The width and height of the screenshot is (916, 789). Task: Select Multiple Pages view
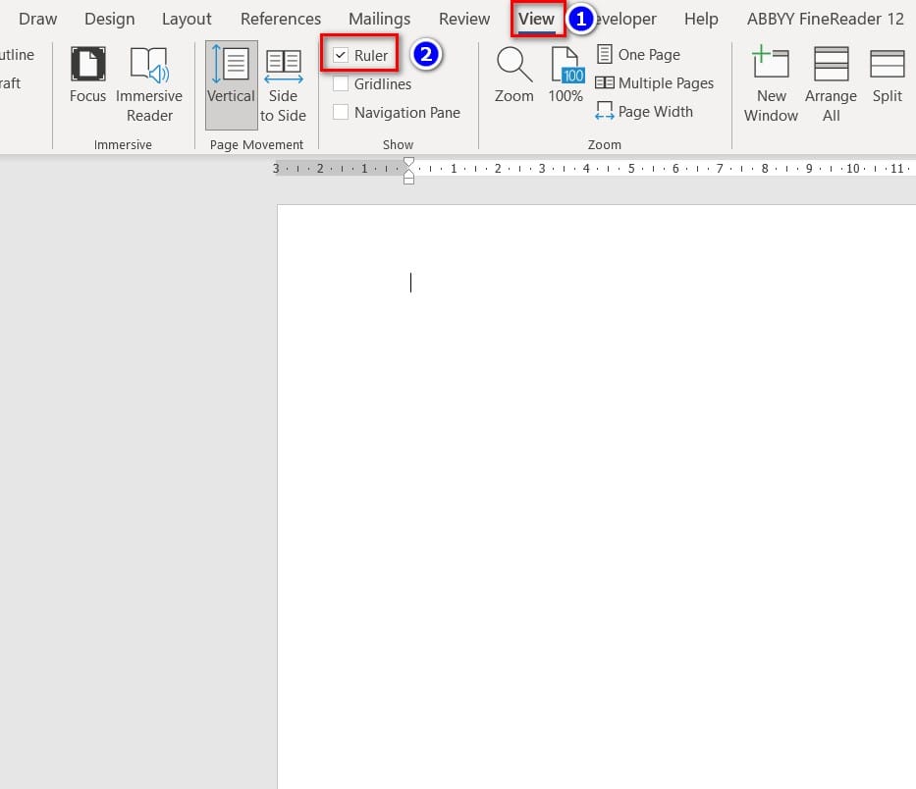coord(654,83)
